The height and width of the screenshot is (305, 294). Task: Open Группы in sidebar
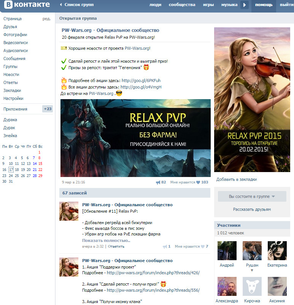click(10, 66)
